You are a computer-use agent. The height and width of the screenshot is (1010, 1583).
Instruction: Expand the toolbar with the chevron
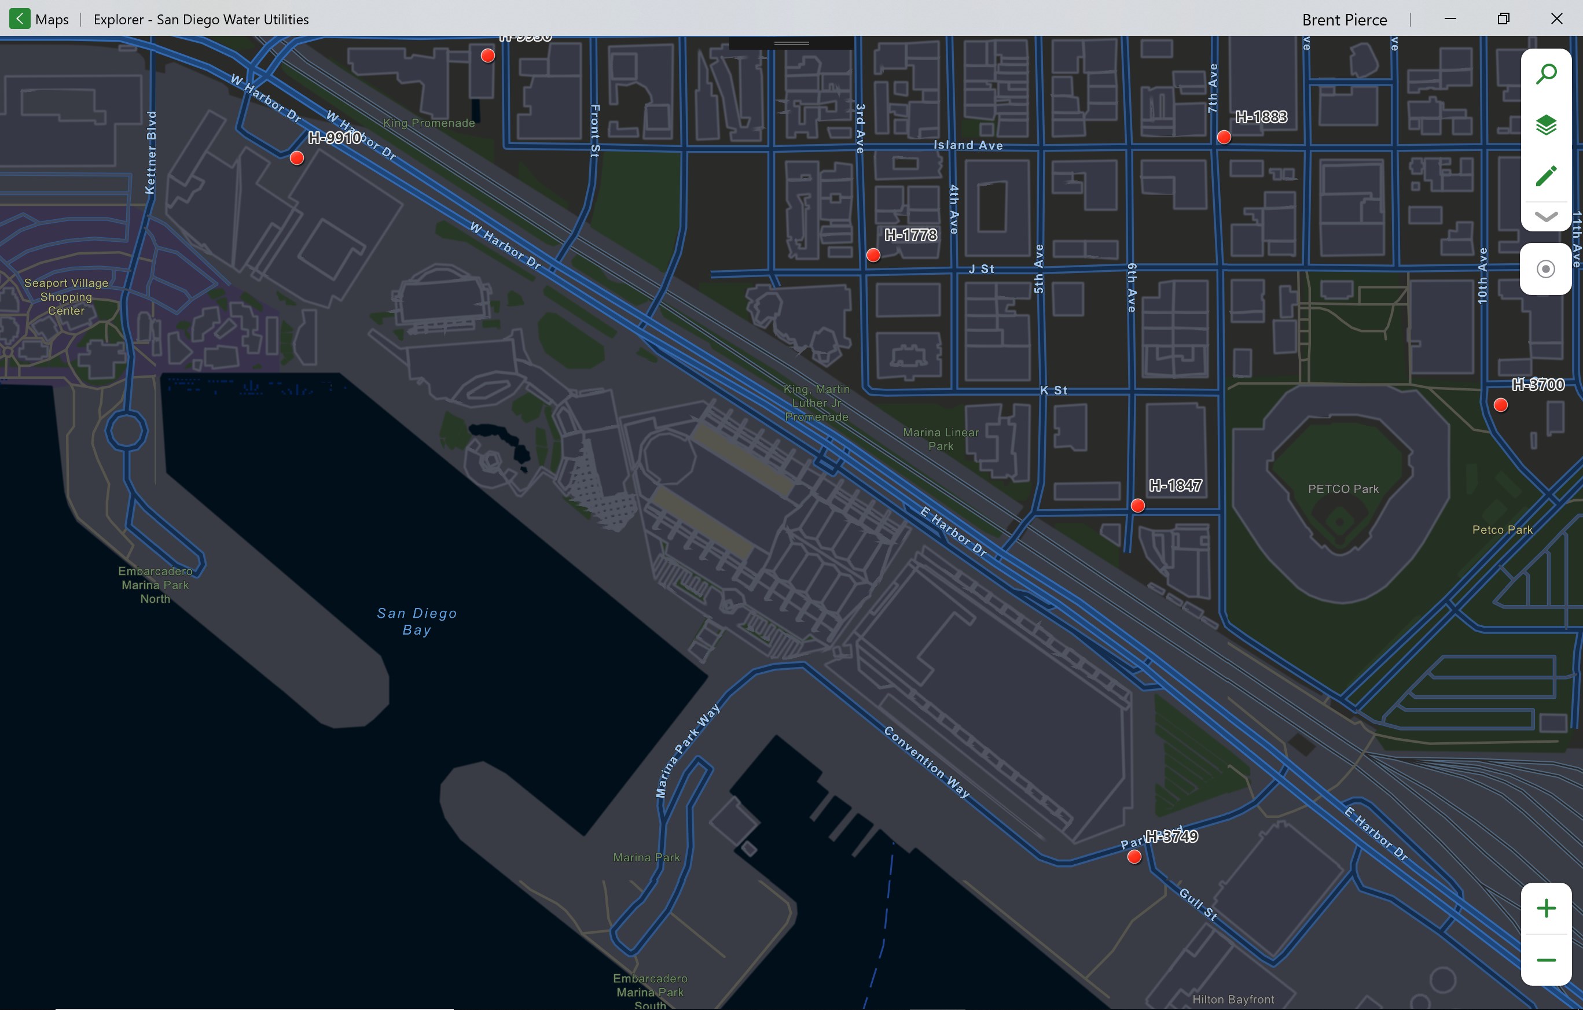pos(1545,216)
